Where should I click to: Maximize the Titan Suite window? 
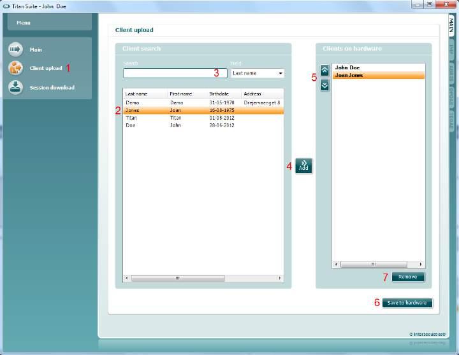click(430, 4)
